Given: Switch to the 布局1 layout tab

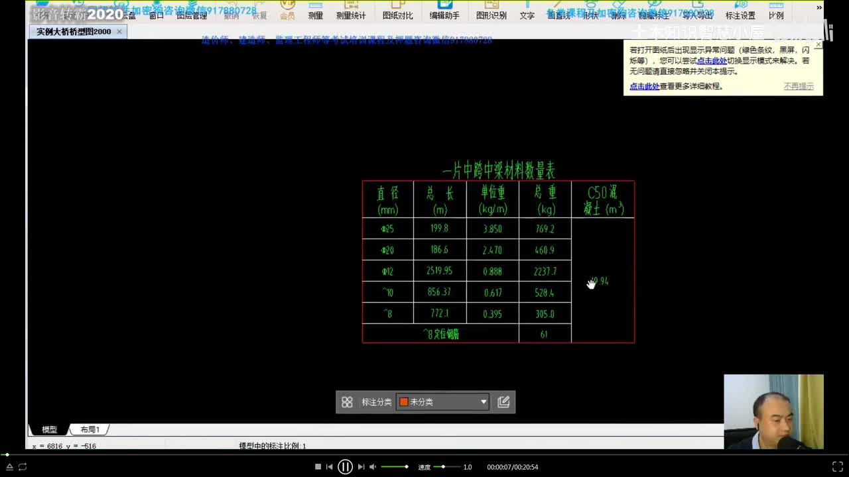Looking at the screenshot, I should pyautogui.click(x=90, y=429).
